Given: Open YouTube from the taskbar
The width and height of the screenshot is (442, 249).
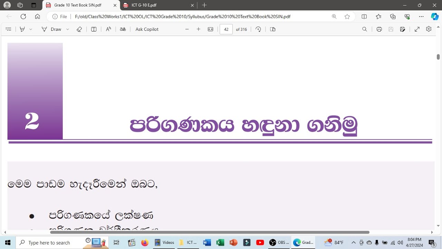Looking at the screenshot, I should click(260, 243).
